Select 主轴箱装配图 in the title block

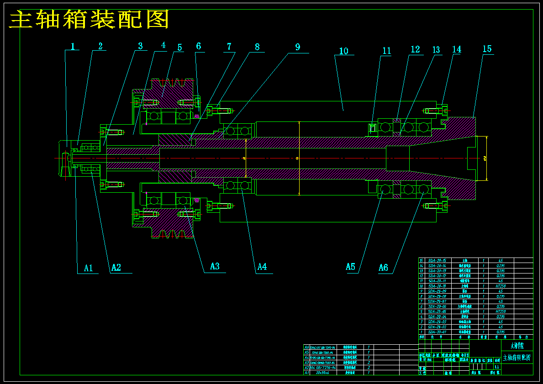(x=517, y=358)
